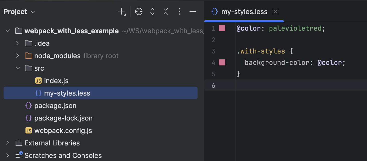Expand the .idea folder
Viewport: 367px width, 161px height.
tap(17, 43)
